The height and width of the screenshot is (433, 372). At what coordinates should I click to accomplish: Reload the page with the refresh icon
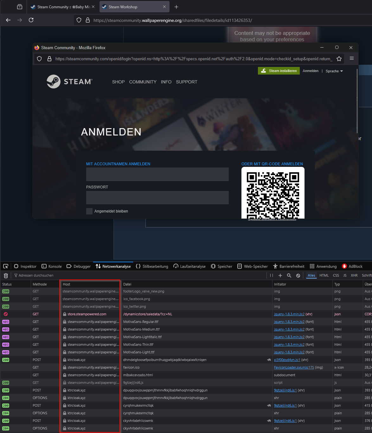point(31,20)
